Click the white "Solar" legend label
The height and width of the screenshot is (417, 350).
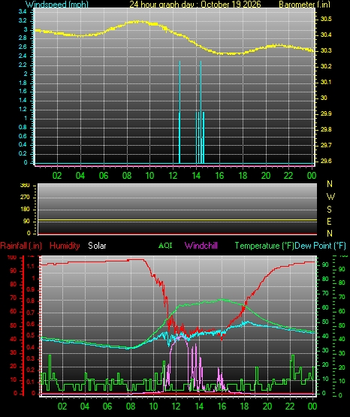click(97, 246)
